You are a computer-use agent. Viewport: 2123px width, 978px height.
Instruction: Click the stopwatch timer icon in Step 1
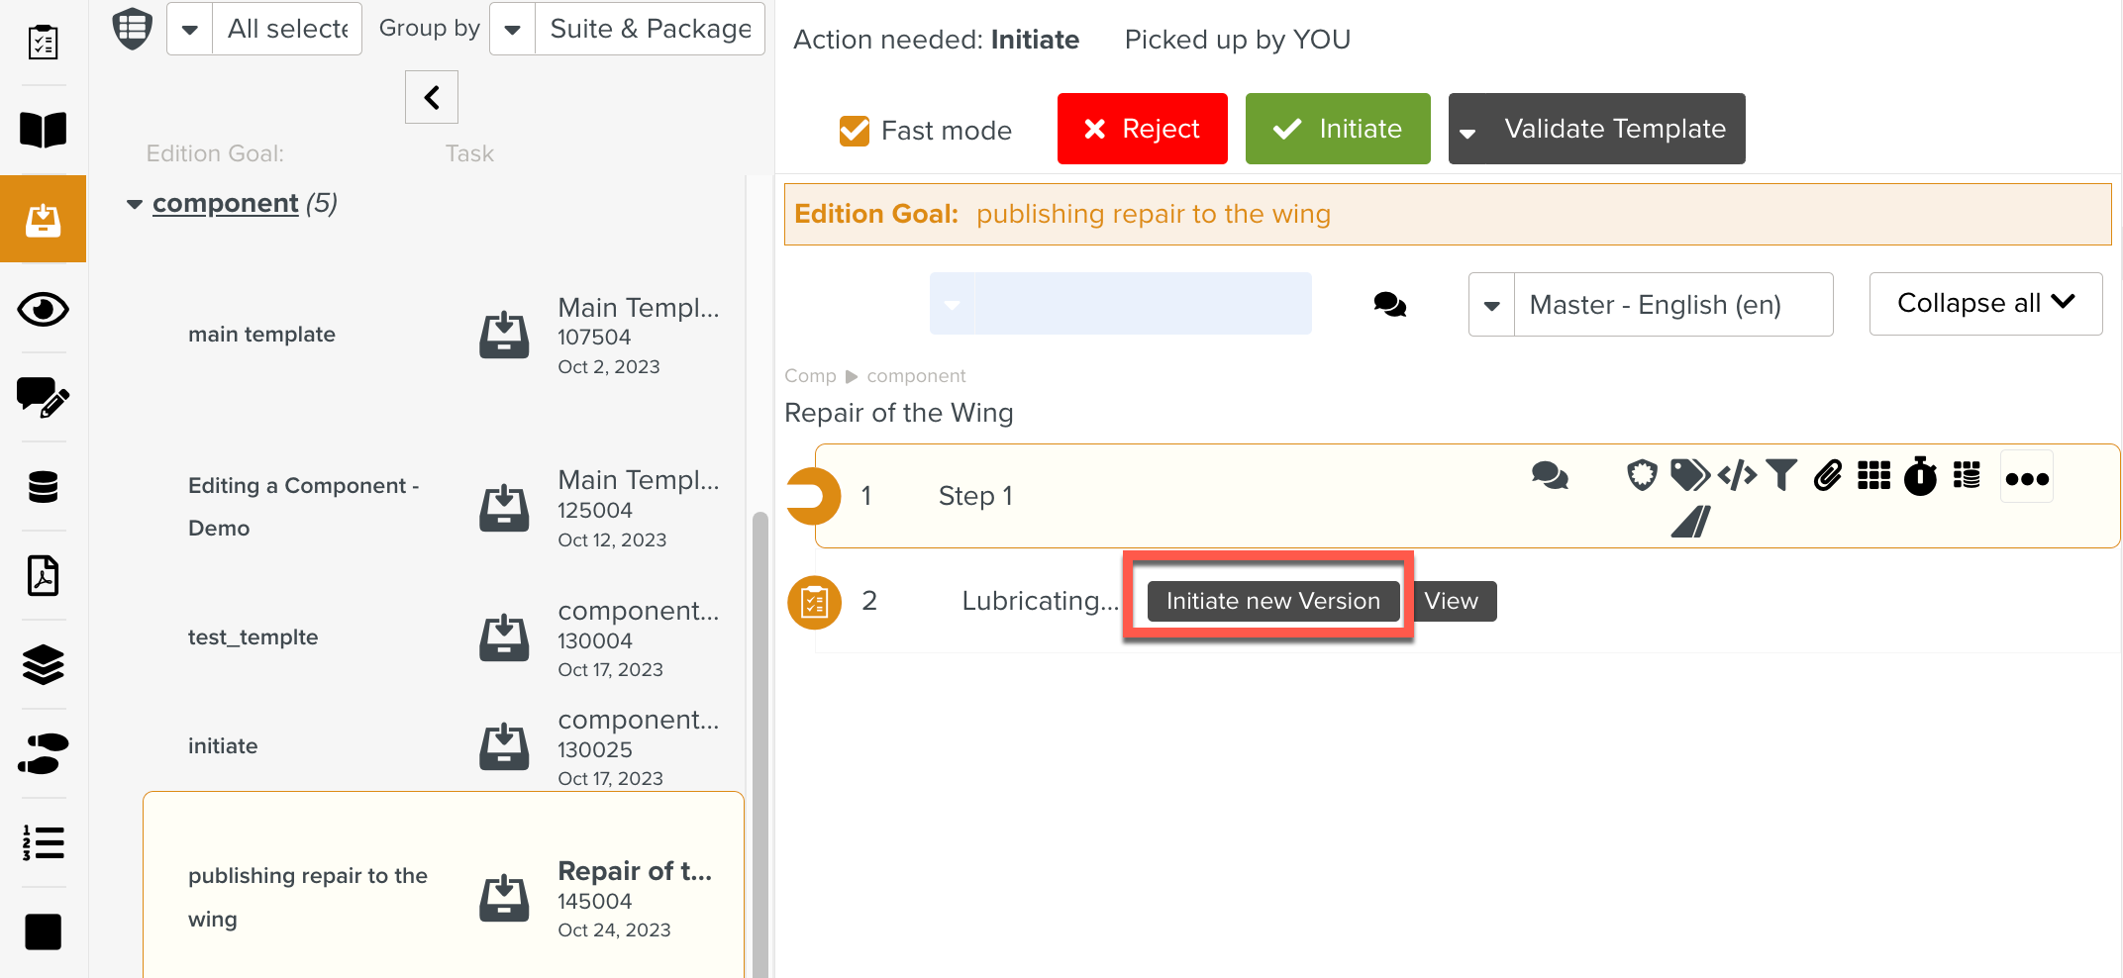(1920, 476)
